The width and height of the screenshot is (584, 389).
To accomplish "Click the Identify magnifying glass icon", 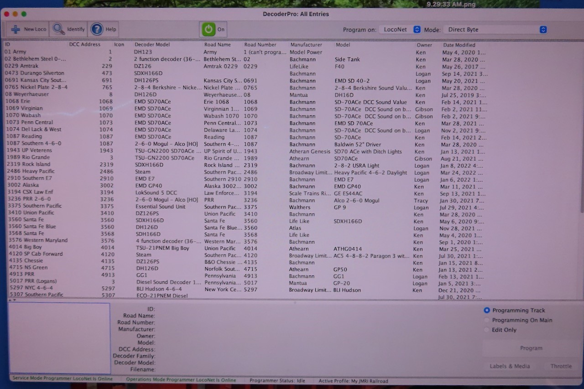I will click(x=59, y=29).
